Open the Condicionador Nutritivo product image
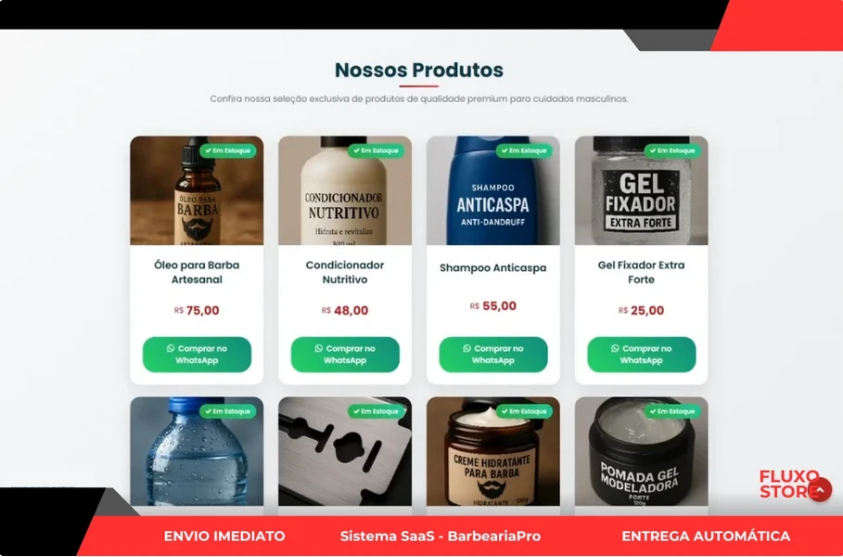This screenshot has height=557, width=843. point(345,190)
